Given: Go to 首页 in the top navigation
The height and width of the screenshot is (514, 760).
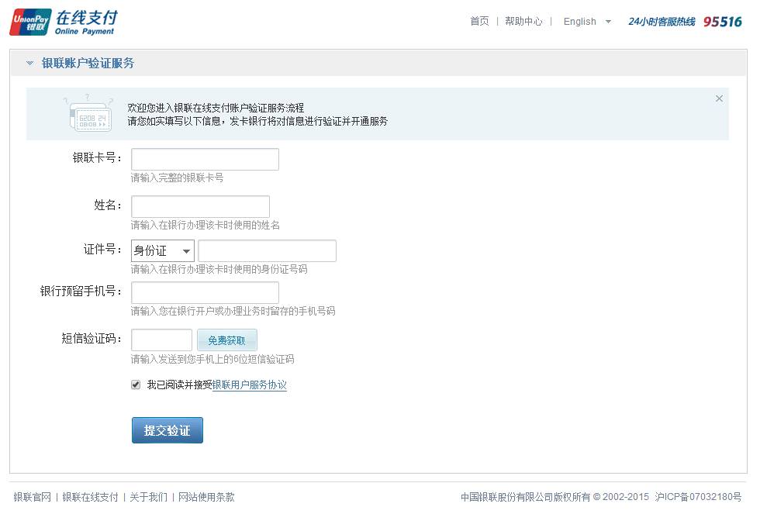Looking at the screenshot, I should [479, 22].
